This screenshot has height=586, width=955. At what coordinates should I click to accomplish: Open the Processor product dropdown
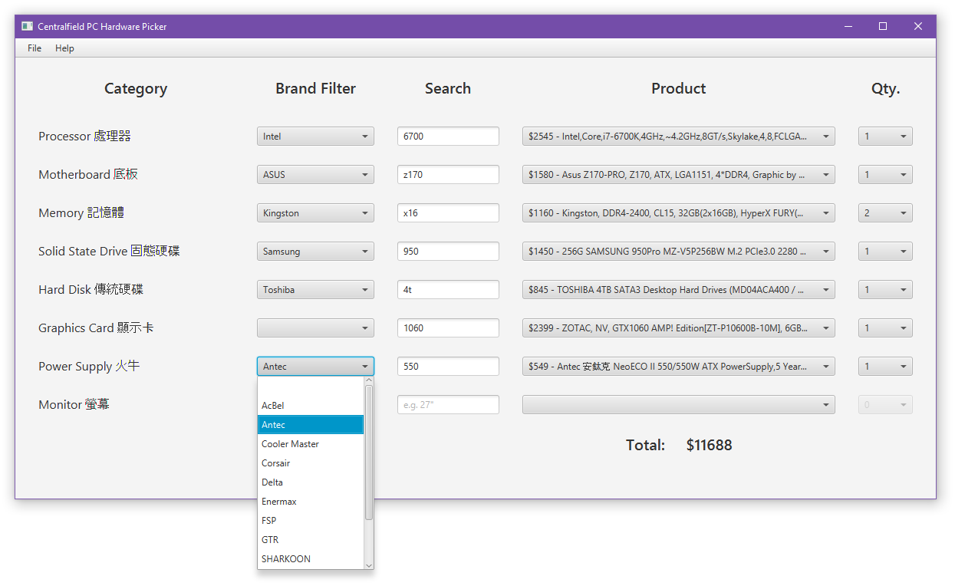[679, 137]
